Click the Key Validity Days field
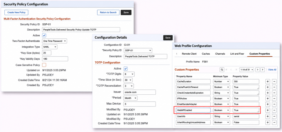Screen dimensions: 282x132 pyautogui.click(x=55, y=59)
